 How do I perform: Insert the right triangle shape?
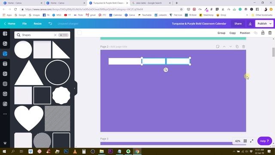(61, 50)
